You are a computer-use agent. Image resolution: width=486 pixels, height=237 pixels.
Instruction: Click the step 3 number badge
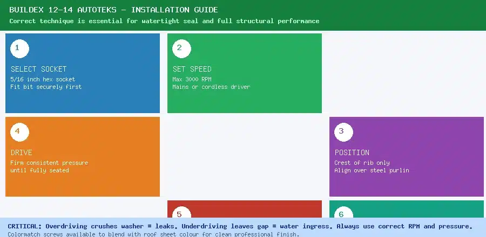coord(343,132)
